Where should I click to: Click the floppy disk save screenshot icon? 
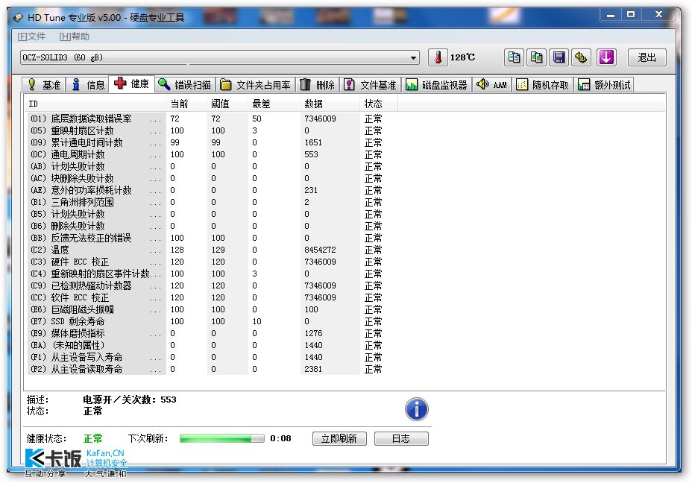pos(559,57)
